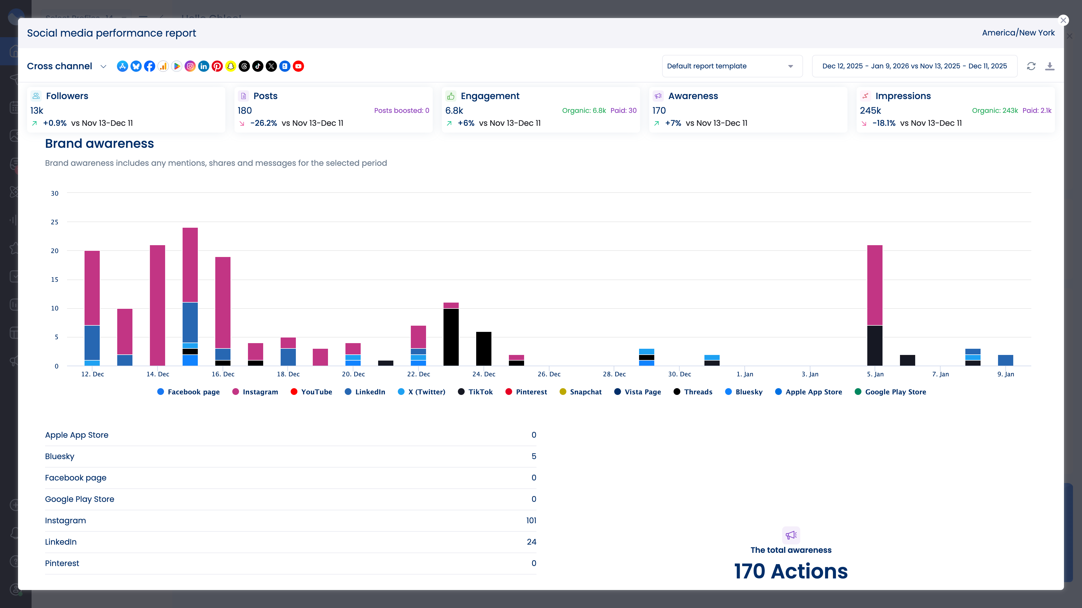This screenshot has width=1082, height=608.
Task: Toggle the Instagram series in the legend
Action: [255, 392]
